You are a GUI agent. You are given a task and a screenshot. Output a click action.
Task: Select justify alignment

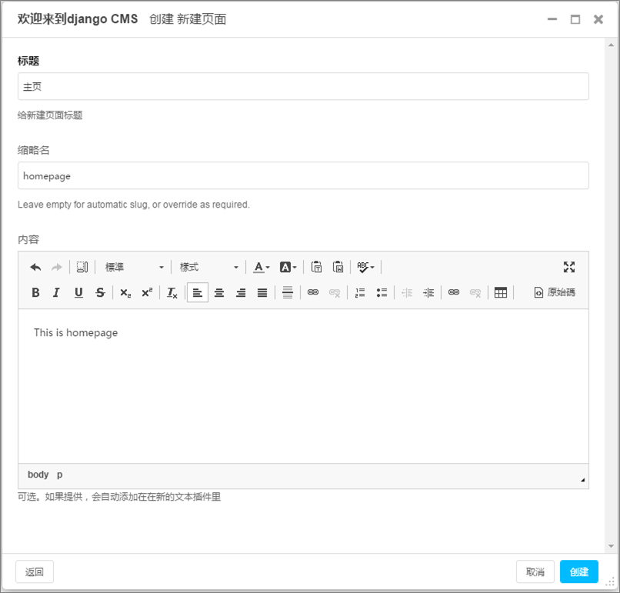coord(262,292)
